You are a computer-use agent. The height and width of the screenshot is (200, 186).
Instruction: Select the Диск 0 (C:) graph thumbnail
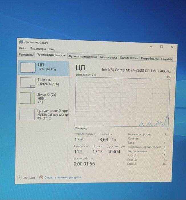click(x=27, y=98)
